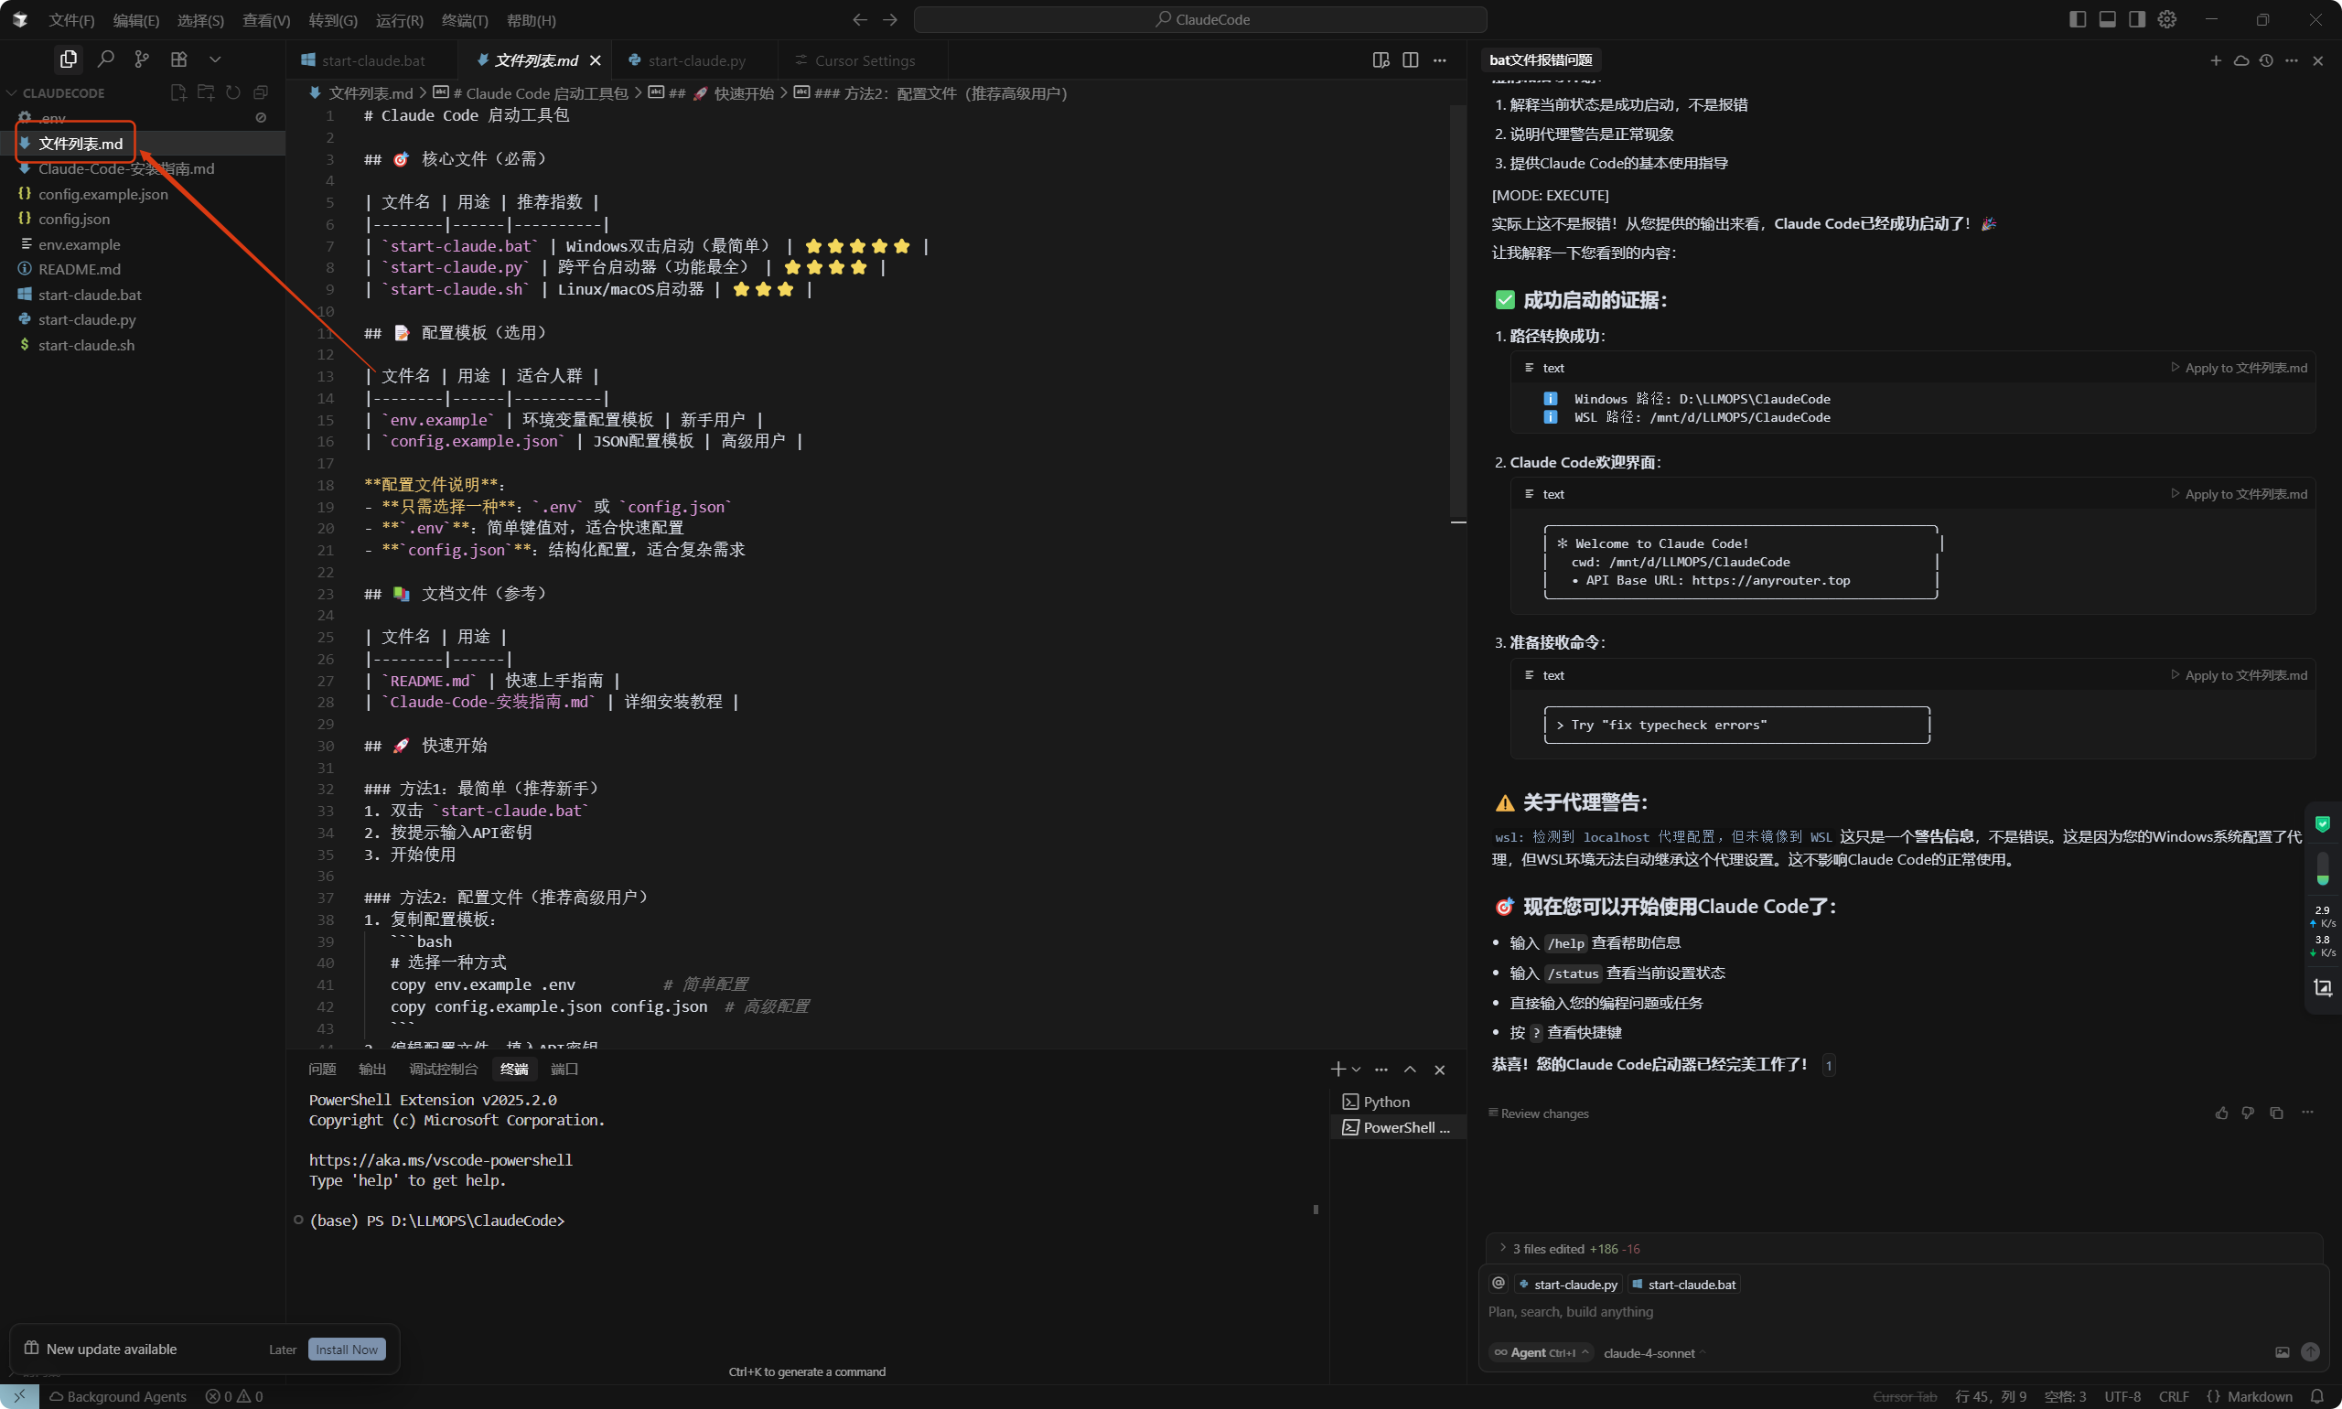Open Source Control view icon
2342x1409 pixels.
coord(142,59)
